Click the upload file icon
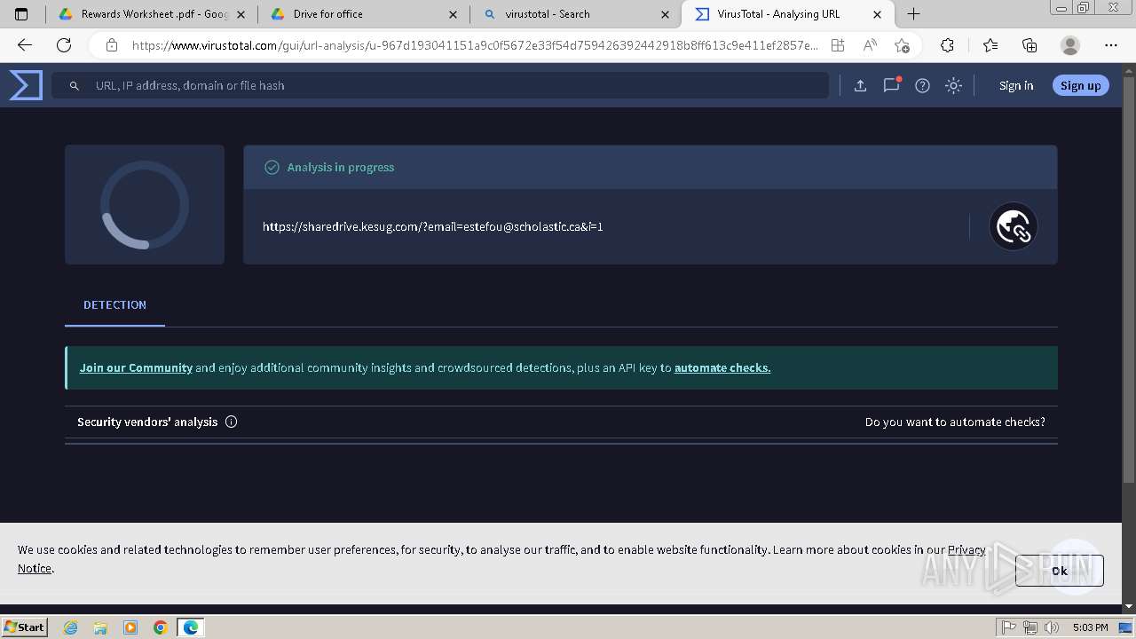 [x=860, y=85]
